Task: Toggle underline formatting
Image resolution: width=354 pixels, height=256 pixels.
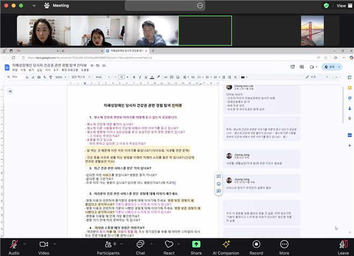Action: click(x=146, y=77)
